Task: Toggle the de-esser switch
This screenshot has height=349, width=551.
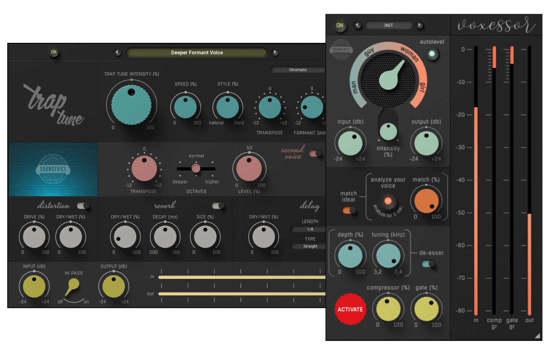Action: pyautogui.click(x=428, y=264)
